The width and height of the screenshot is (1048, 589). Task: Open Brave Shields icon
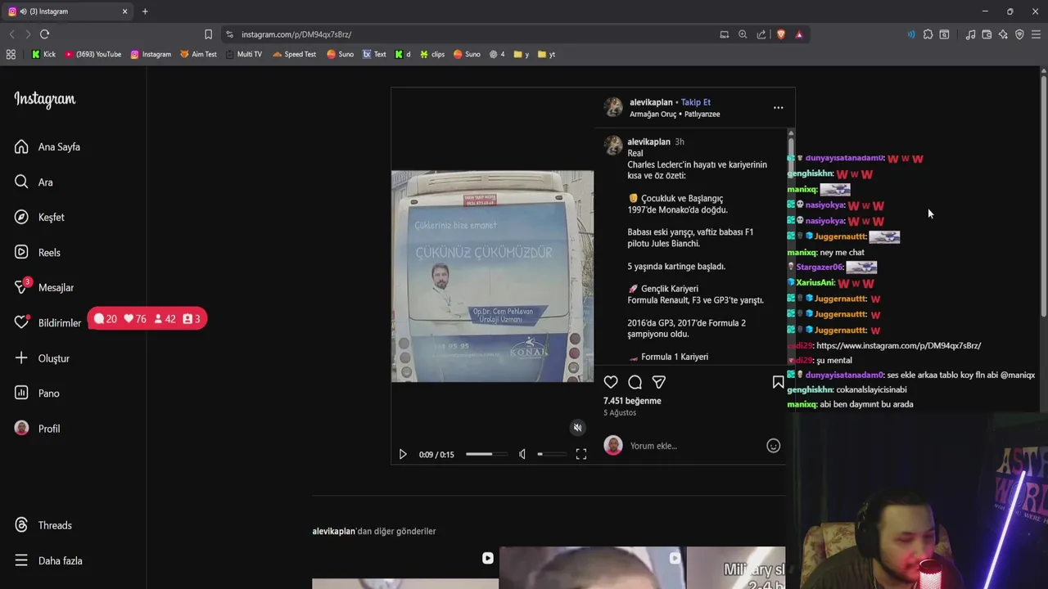(x=780, y=34)
